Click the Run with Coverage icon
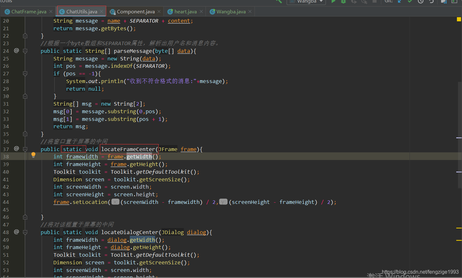 coord(354,1)
